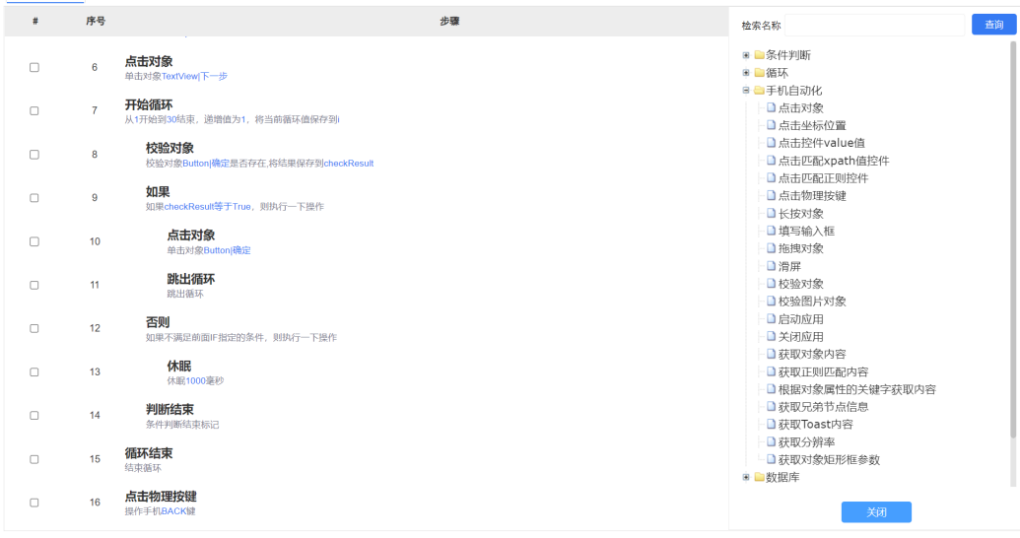Click the file icon beside 点击对象
Viewport: 1020px width, 538px height.
pyautogui.click(x=772, y=108)
